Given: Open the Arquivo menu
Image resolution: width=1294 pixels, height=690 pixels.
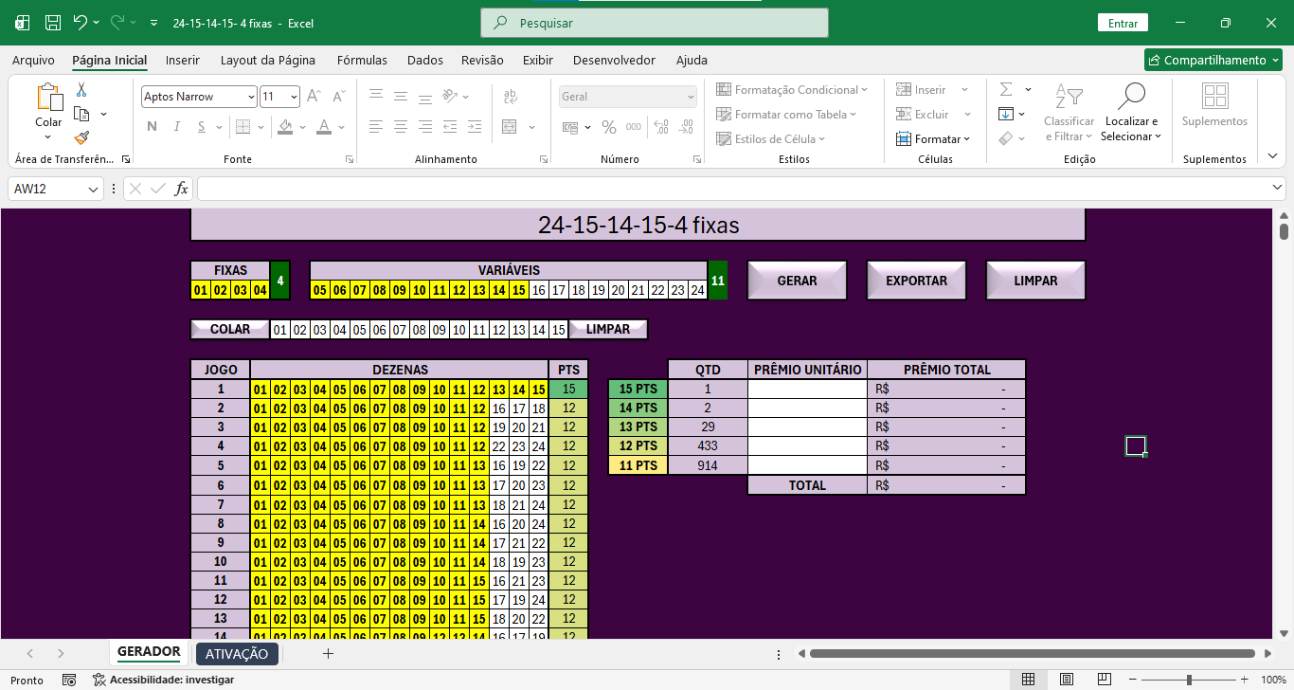Looking at the screenshot, I should (33, 60).
